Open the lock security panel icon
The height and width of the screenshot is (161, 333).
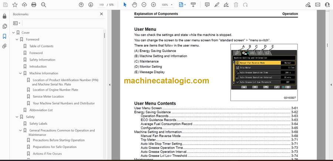pos(4,16)
